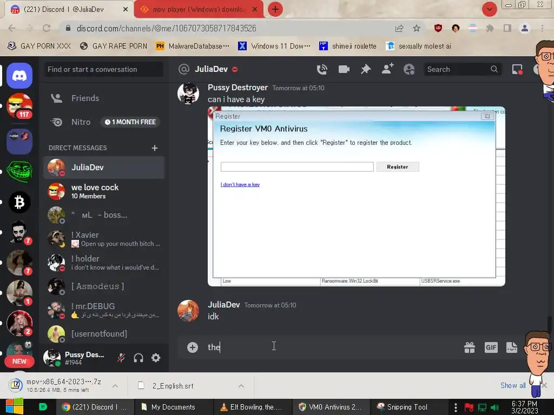The image size is (554, 415).
Task: Open the Elf.Bowling taskbar window
Action: coord(252,407)
